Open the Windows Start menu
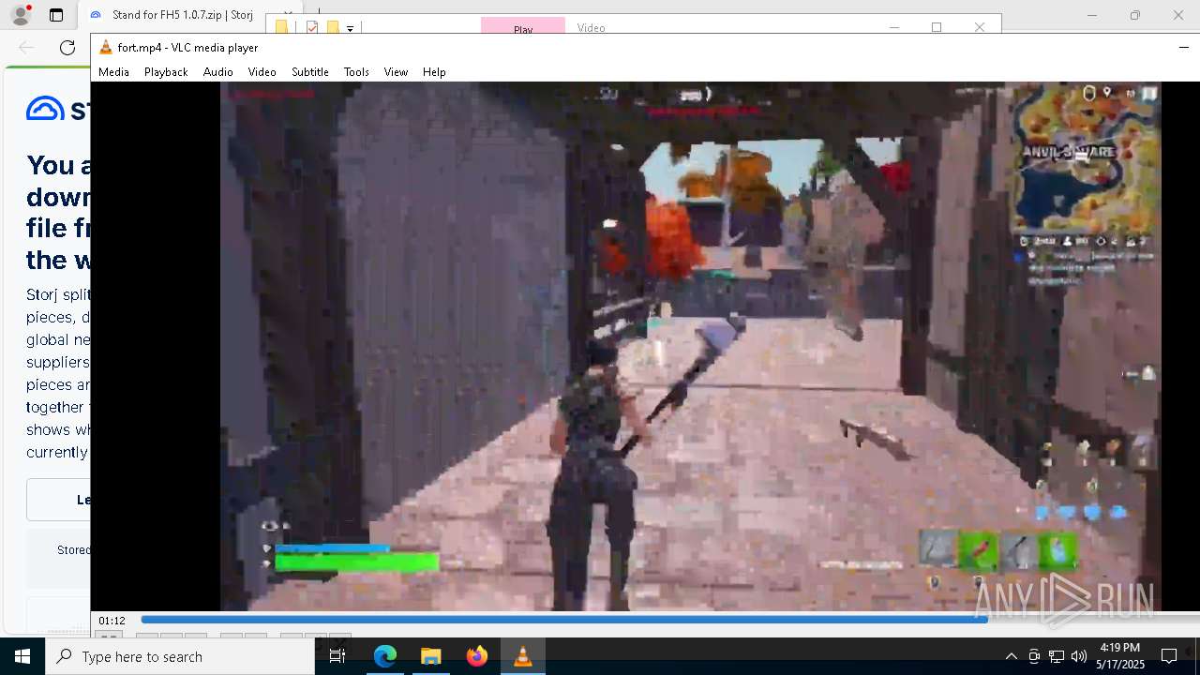Viewport: 1200px width, 675px height. (22, 656)
